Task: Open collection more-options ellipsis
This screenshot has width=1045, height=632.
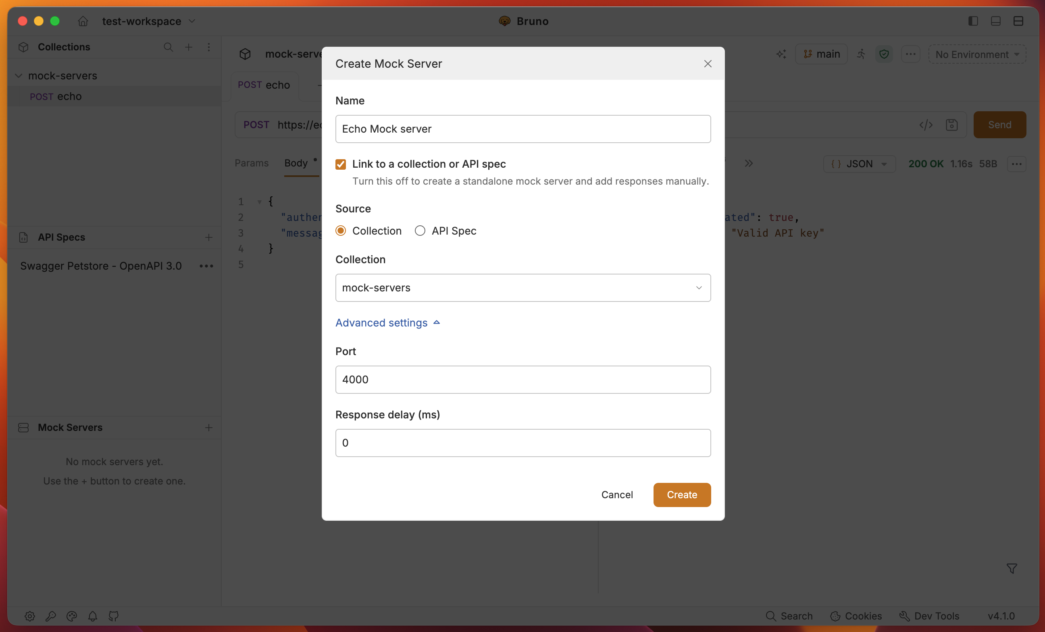Action: point(911,54)
